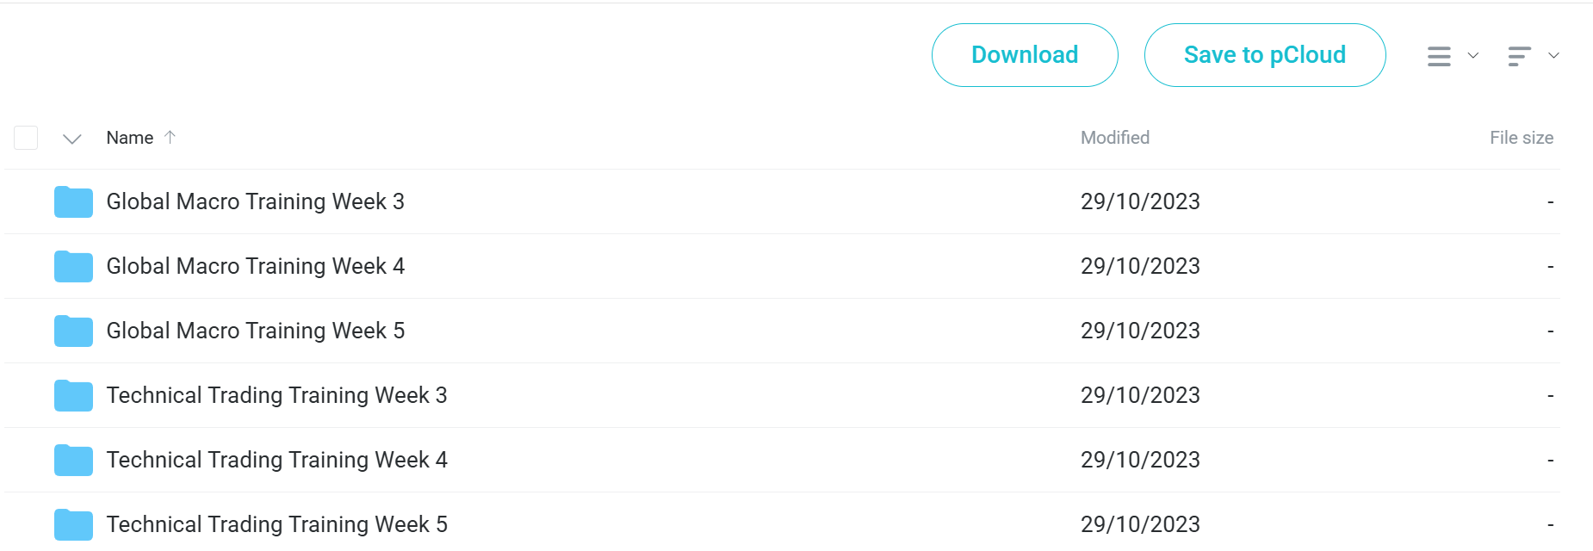Click the Technical Trading Training Week 5 folder icon
Viewport: 1593px width, 551px height.
coord(73,524)
